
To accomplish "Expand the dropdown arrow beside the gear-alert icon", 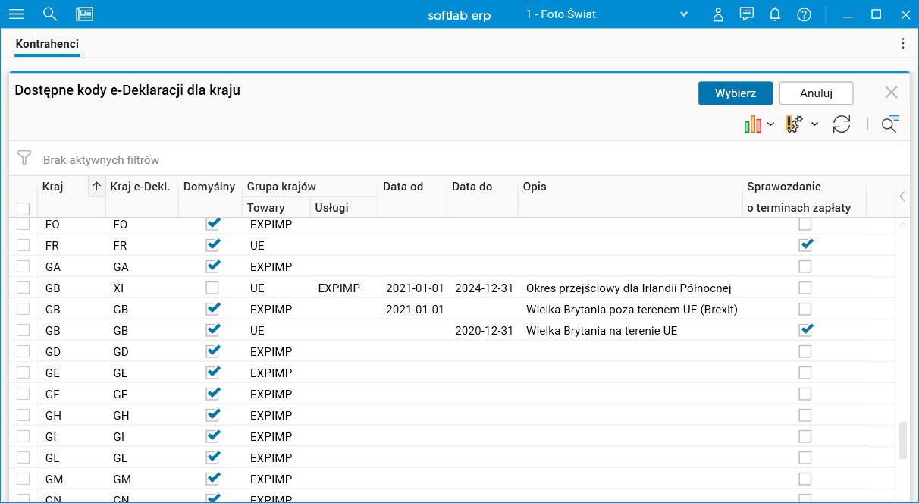I will [814, 124].
